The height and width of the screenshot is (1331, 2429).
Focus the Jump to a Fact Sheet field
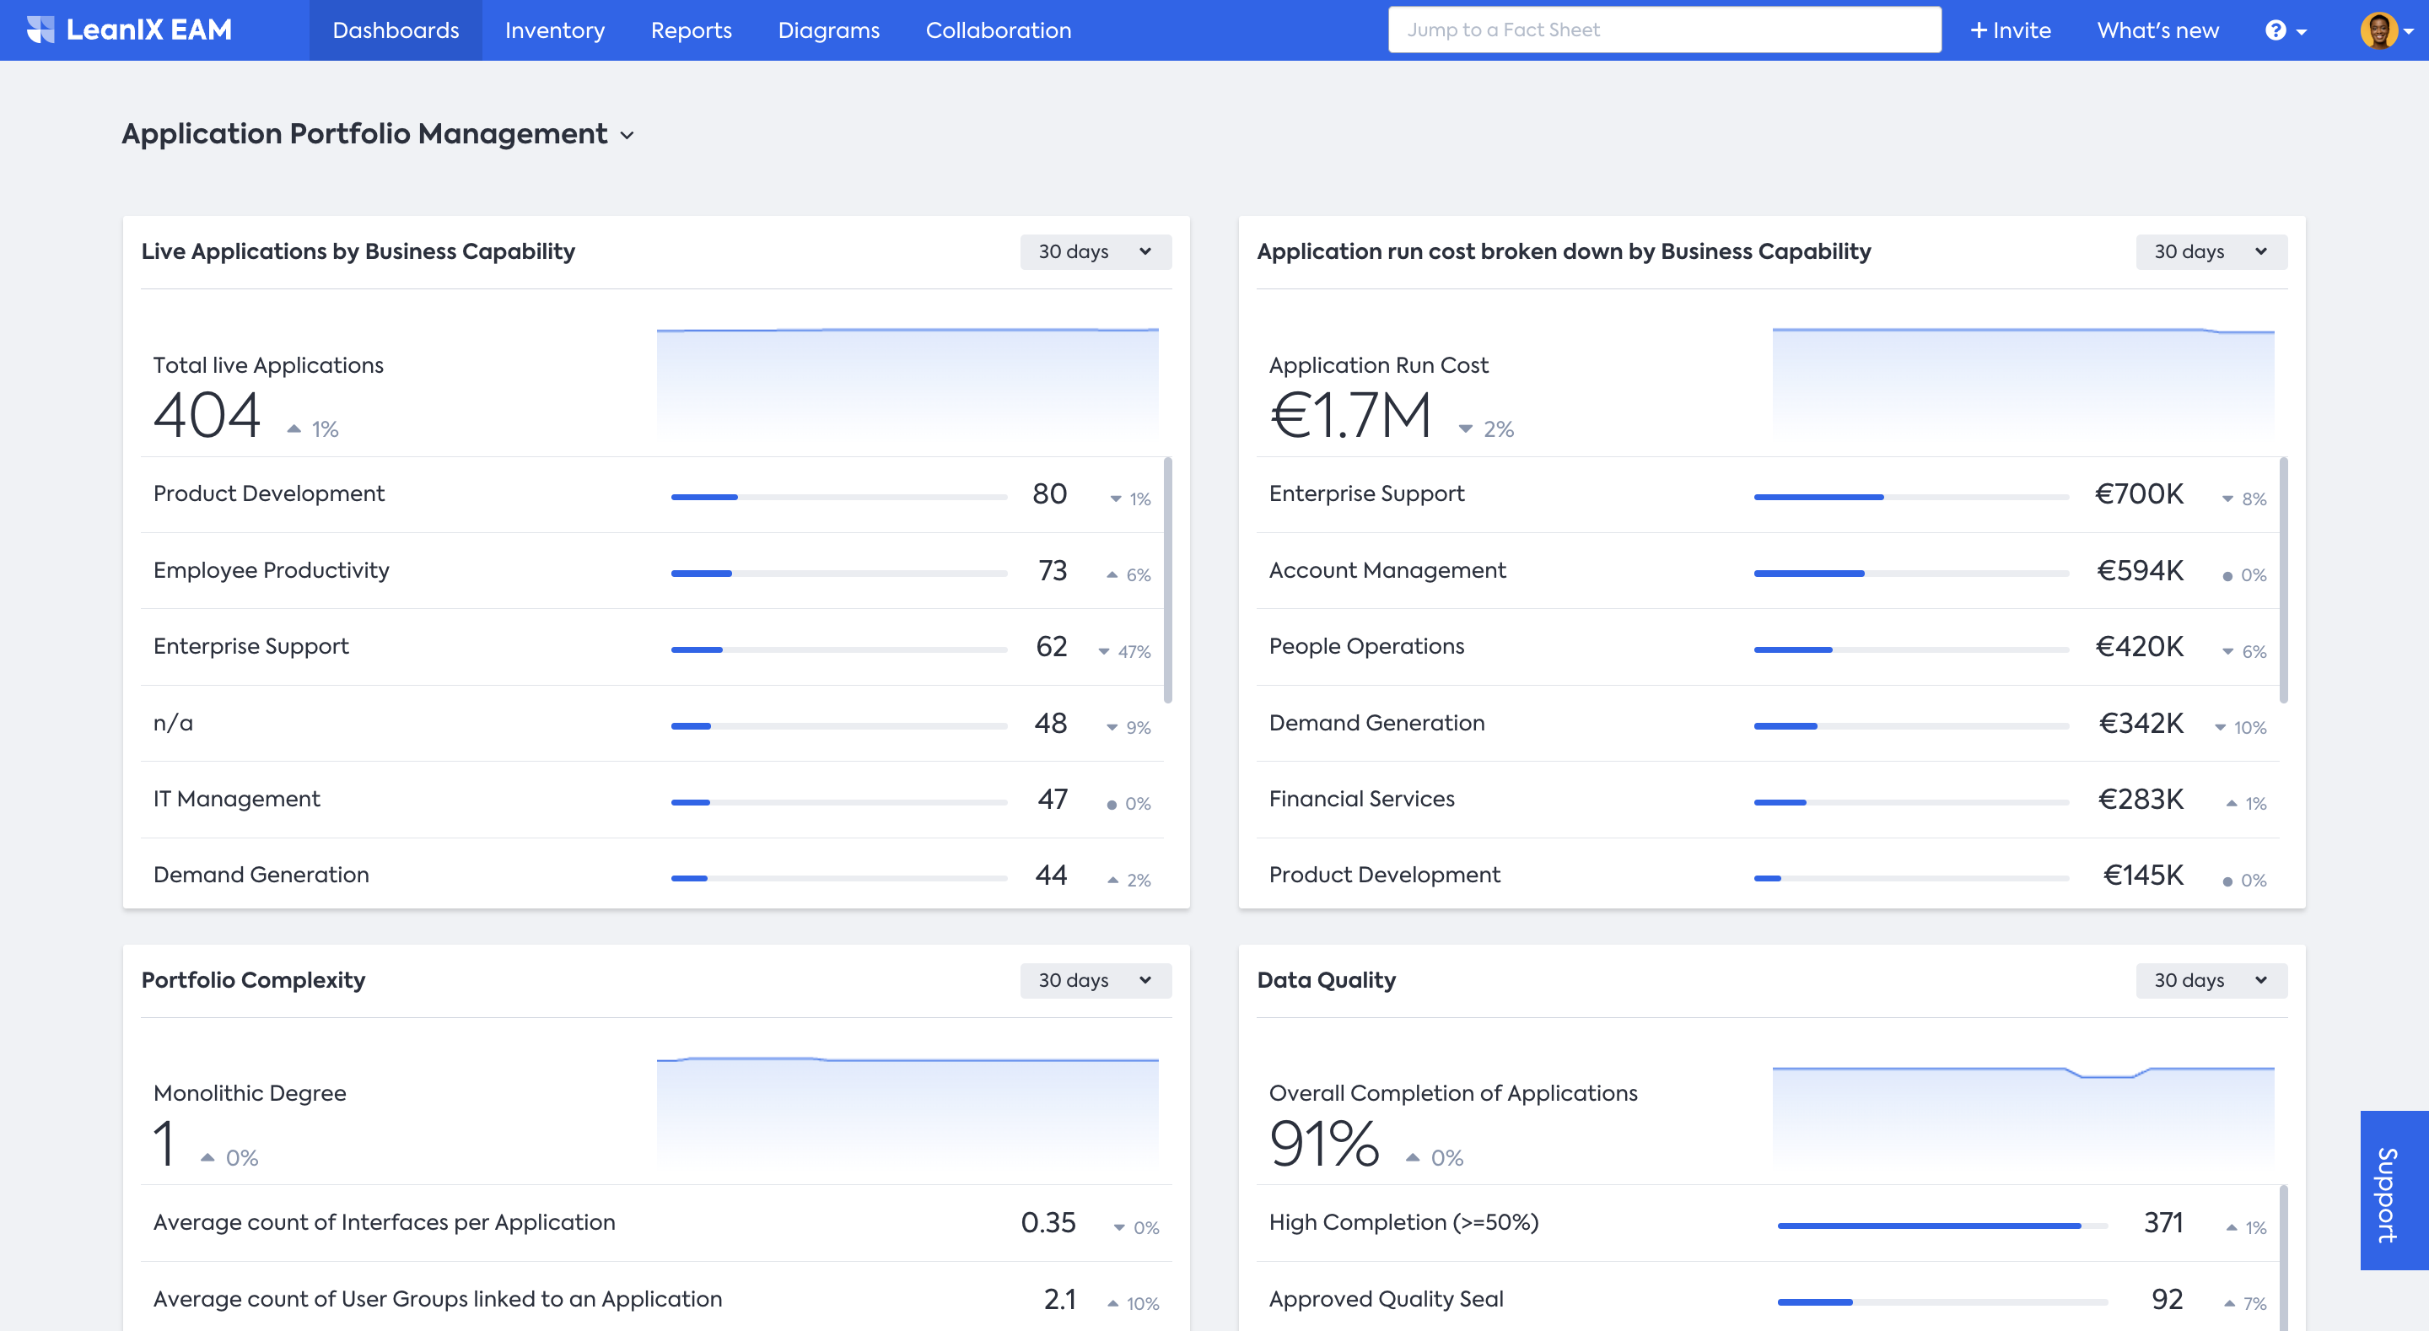(1663, 30)
